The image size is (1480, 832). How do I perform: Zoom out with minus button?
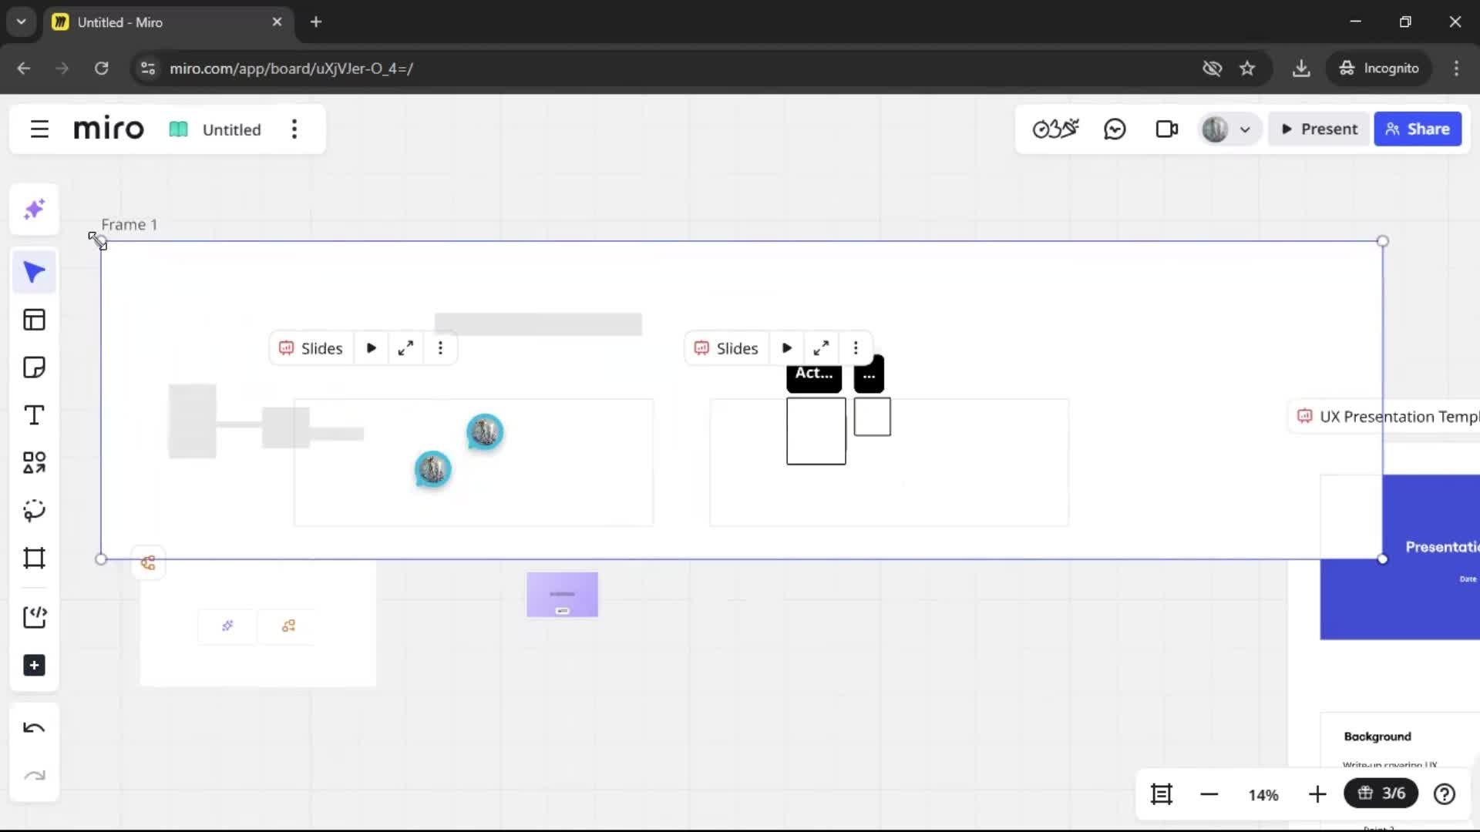click(1209, 794)
